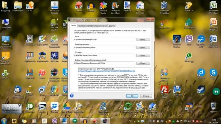Open the Компьютер desktop icon

(x=6, y=24)
